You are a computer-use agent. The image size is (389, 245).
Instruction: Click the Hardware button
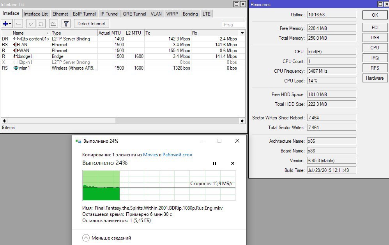[x=375, y=78]
